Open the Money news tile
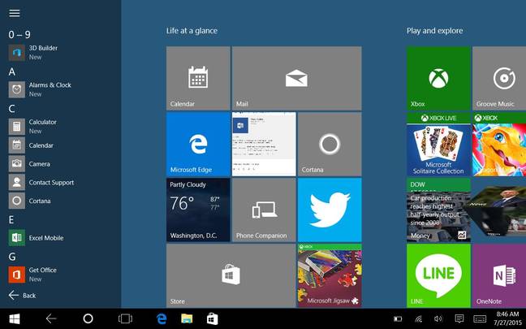The image size is (526, 329). pyautogui.click(x=438, y=210)
